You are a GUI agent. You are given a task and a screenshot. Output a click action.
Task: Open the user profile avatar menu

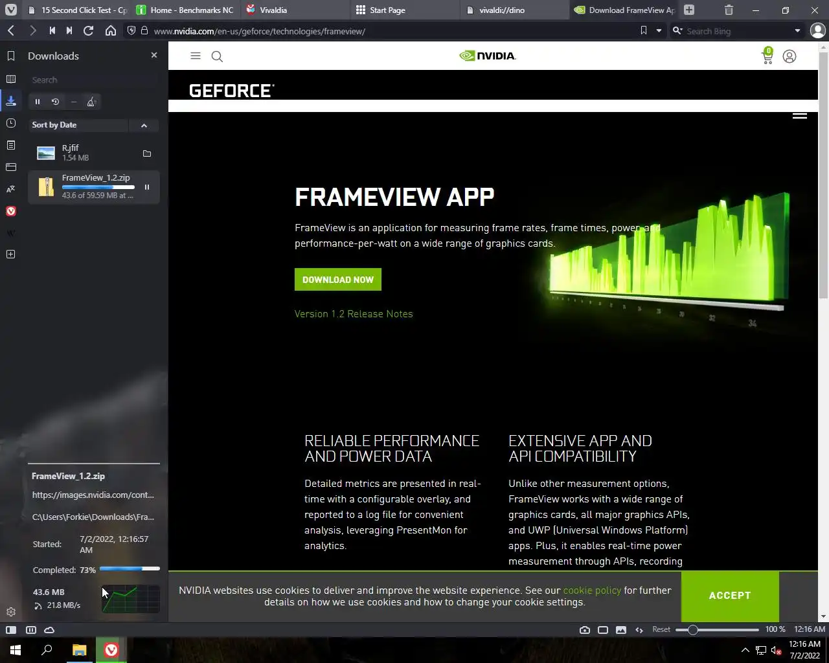point(817,30)
